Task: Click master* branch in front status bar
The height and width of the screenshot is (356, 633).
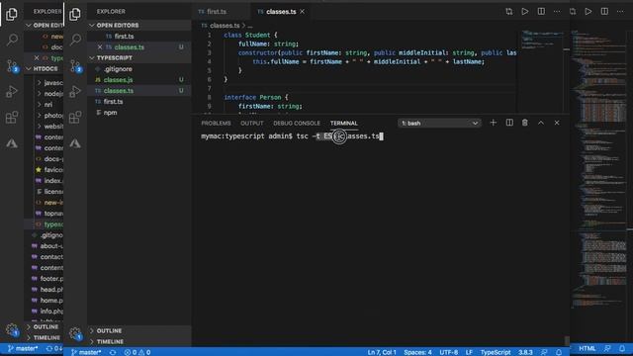Action: tap(86, 352)
